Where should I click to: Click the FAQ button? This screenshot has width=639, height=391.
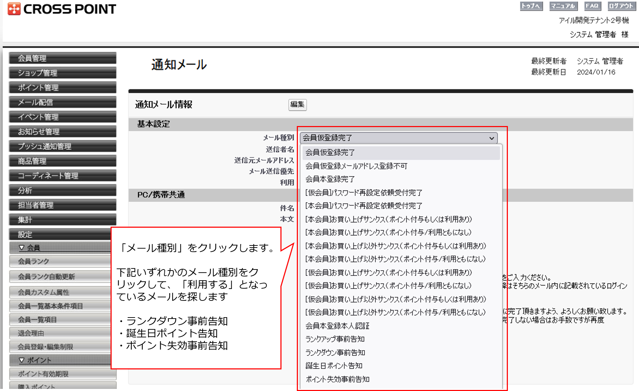click(592, 6)
